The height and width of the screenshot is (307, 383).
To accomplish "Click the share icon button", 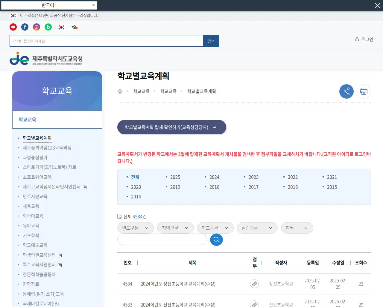I will [346, 91].
